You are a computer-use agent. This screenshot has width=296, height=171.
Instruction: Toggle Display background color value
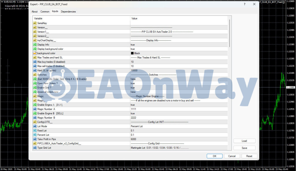pos(179,49)
